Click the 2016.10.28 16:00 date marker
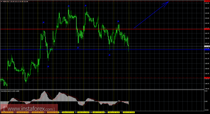210x114 pixels. (68, 112)
